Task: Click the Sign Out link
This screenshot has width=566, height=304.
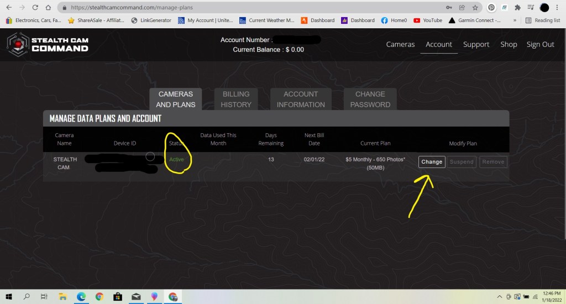Action: coord(540,44)
